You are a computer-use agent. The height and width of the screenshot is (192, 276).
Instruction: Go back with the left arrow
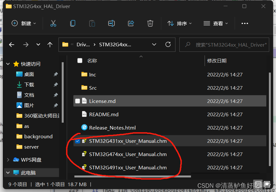12,45
